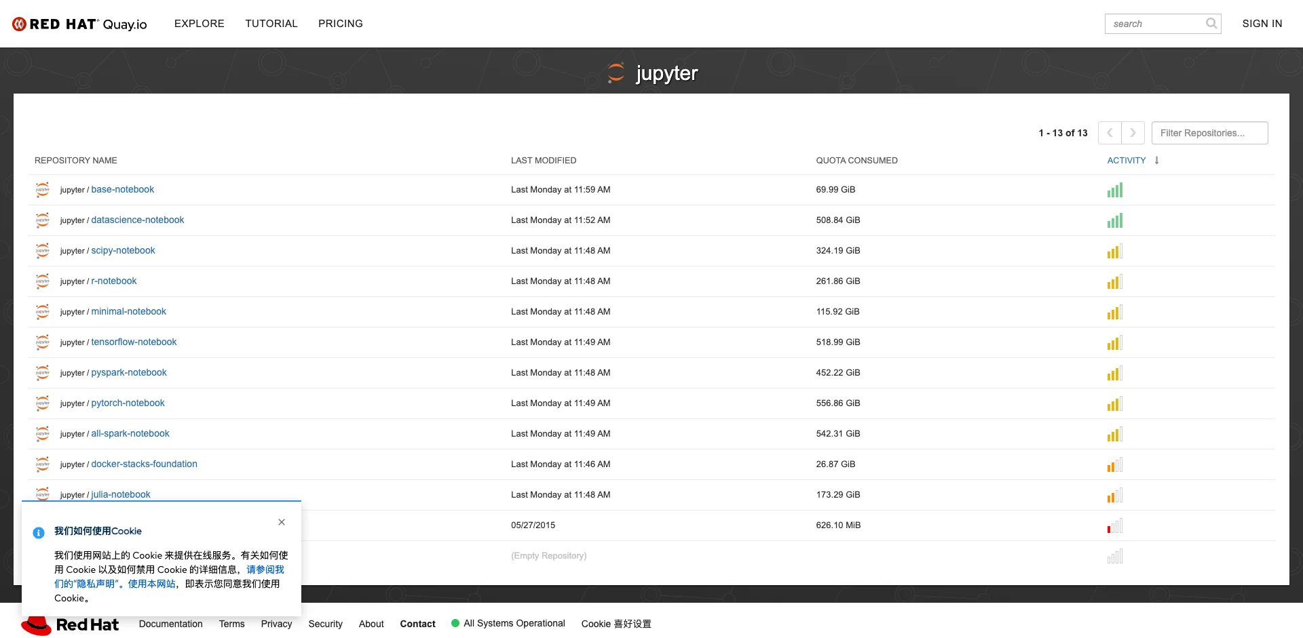Open Cookie 喜好设置 footer link
The width and height of the screenshot is (1303, 638).
(x=616, y=624)
